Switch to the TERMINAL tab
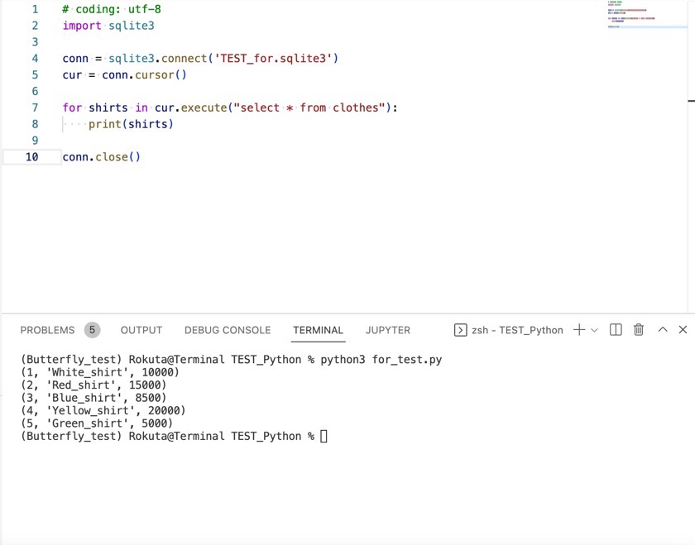 point(318,329)
